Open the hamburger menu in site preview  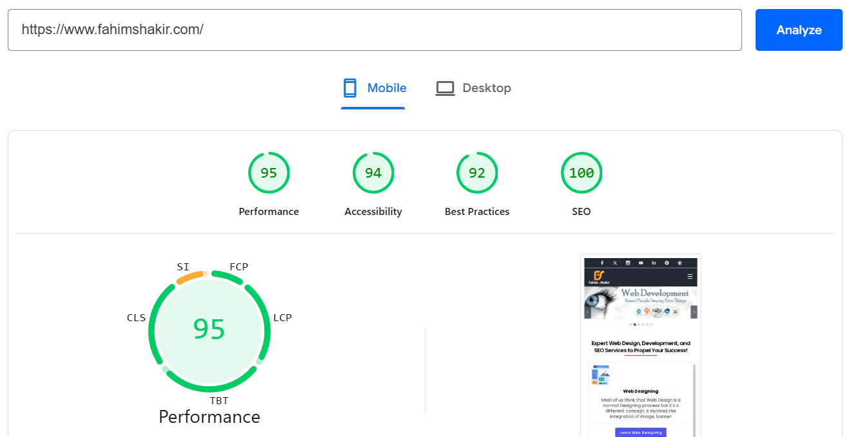click(690, 276)
